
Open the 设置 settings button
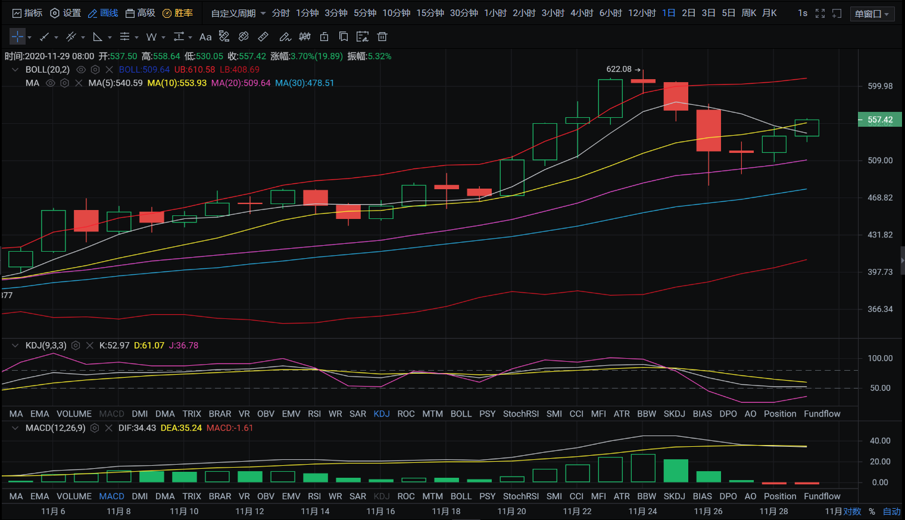65,13
